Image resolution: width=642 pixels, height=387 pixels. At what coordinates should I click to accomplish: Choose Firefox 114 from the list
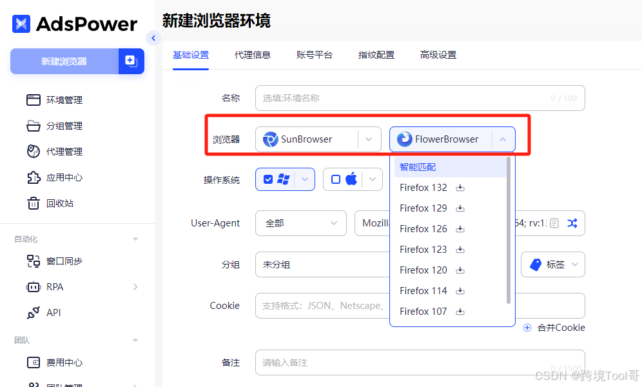(423, 291)
